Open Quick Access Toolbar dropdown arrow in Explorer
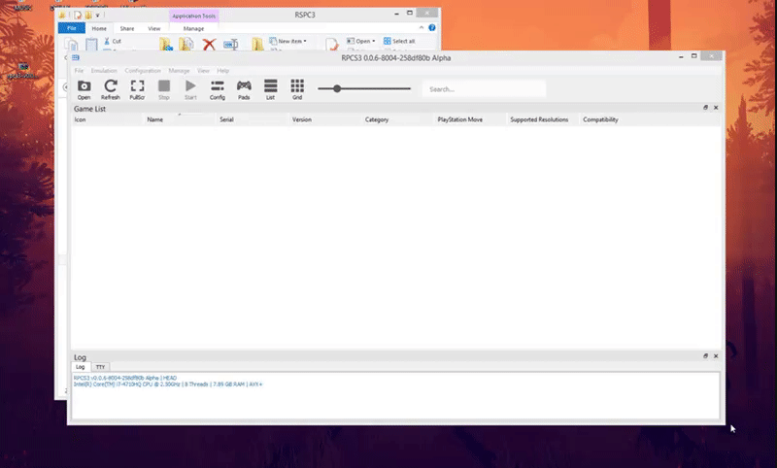 point(98,16)
